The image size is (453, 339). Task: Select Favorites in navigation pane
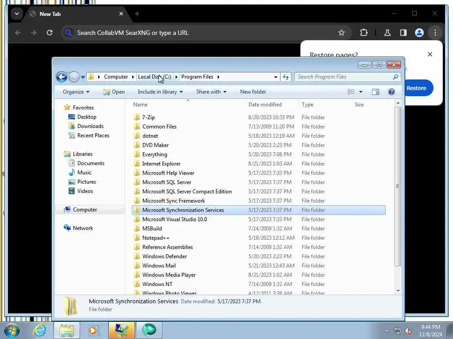(x=83, y=108)
